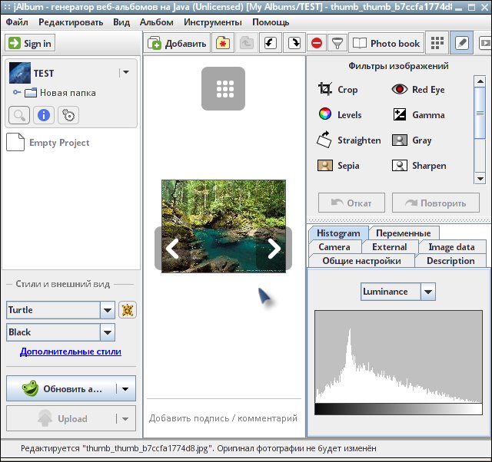Open the Редактировать menu
The image size is (492, 462).
pos(71,22)
